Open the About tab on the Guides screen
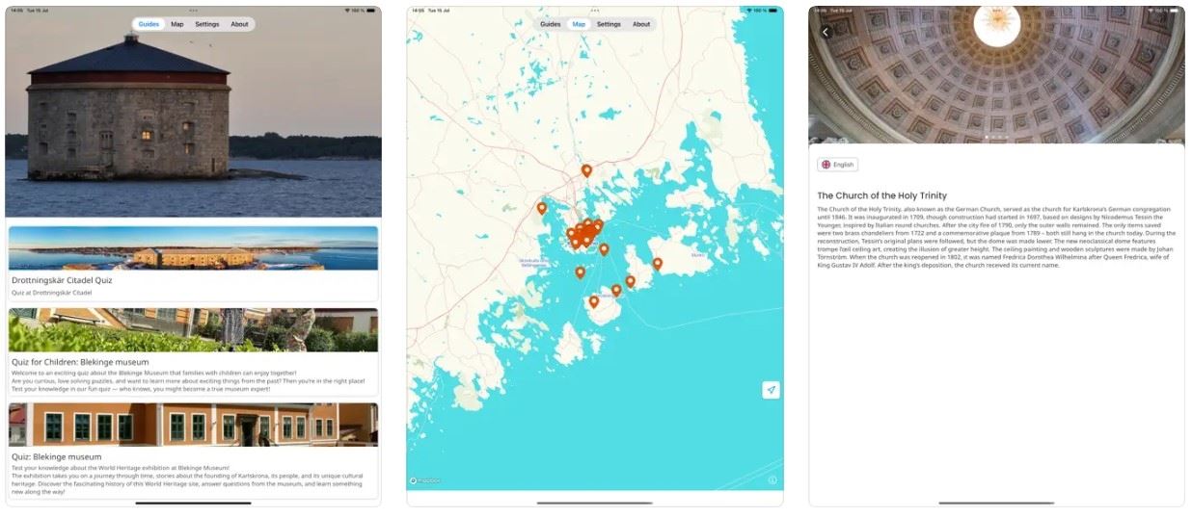The image size is (1192, 517). 239,24
